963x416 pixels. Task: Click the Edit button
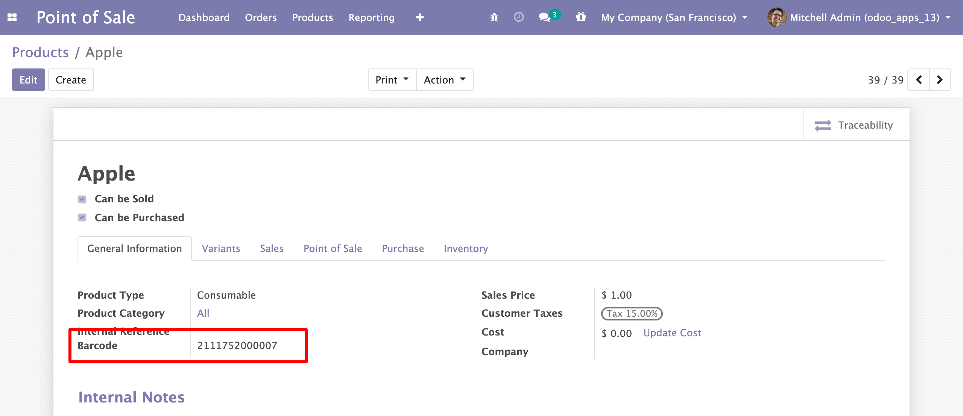29,80
